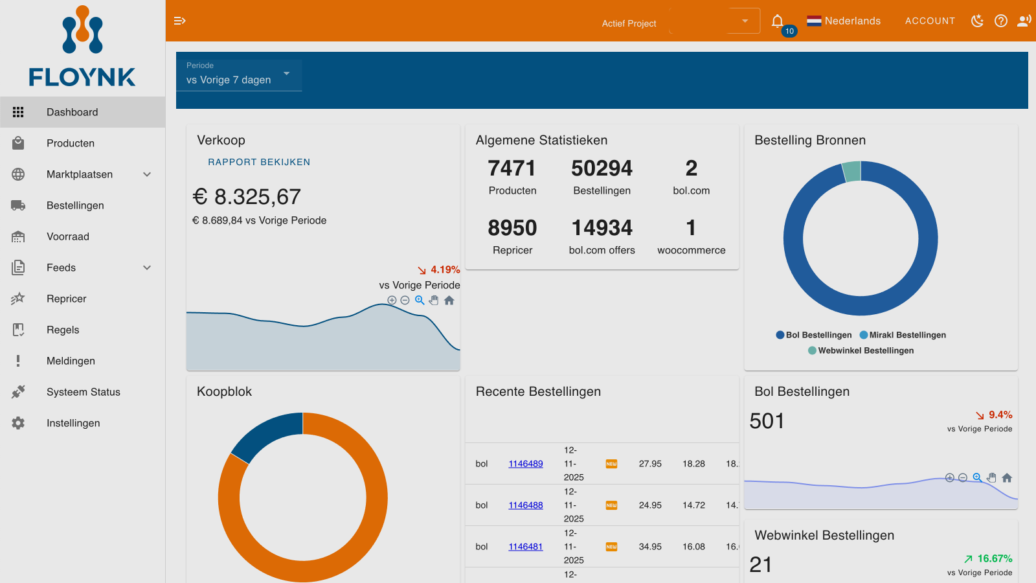Click the home icon on Bol Bestellingen chart
Image resolution: width=1036 pixels, height=583 pixels.
point(1007,478)
